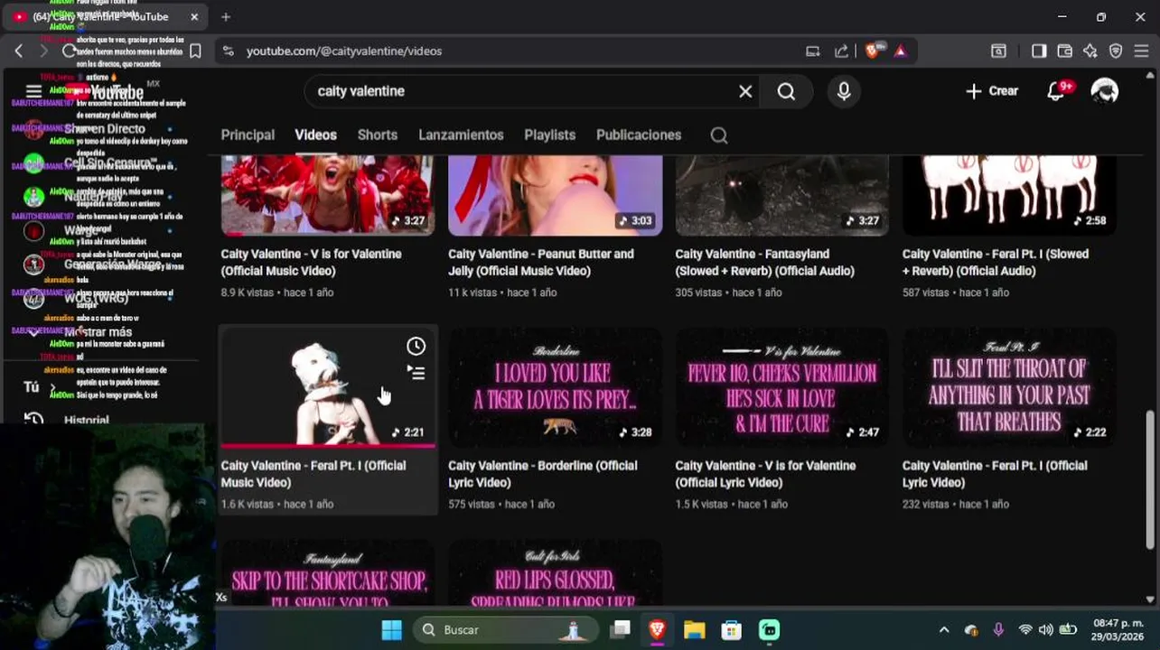Viewport: 1160px width, 650px height.
Task: Open Brave VPN shield icon
Action: click(1116, 51)
